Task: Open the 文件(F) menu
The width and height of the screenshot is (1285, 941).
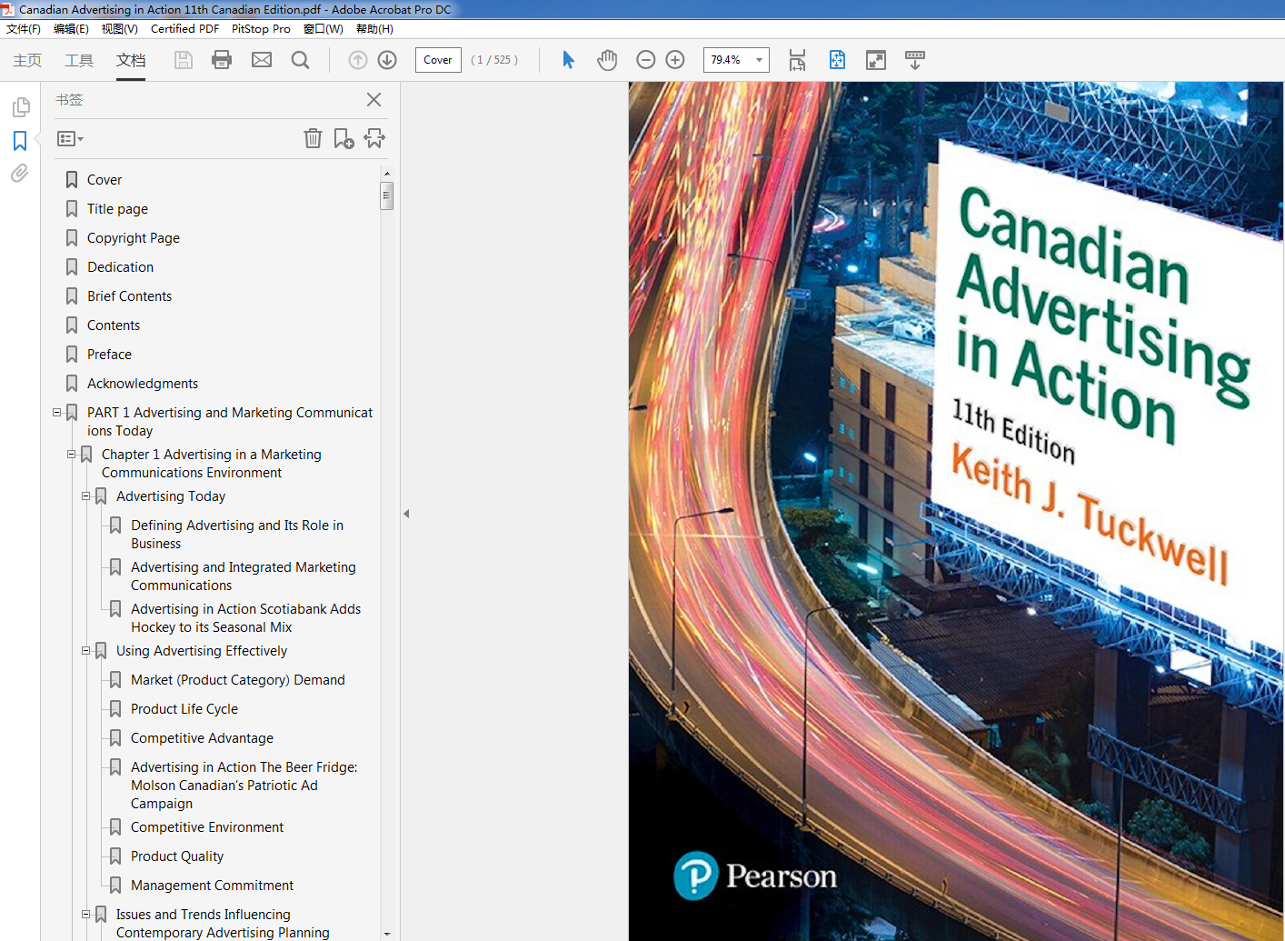Action: tap(24, 29)
